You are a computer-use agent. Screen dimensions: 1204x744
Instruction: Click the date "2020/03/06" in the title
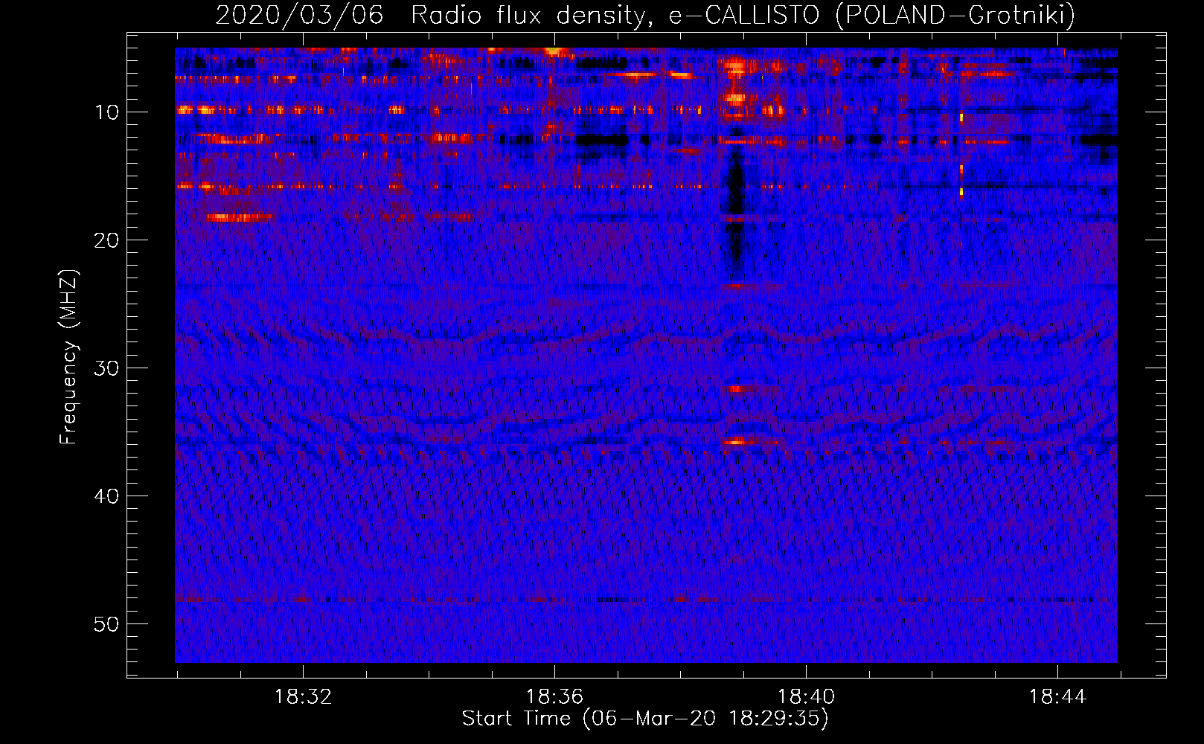299,15
